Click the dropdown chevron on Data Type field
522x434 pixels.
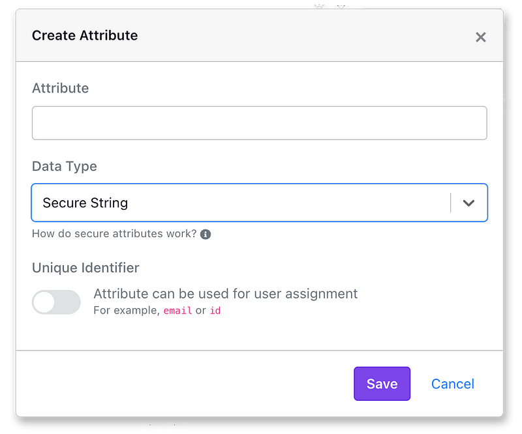point(469,203)
